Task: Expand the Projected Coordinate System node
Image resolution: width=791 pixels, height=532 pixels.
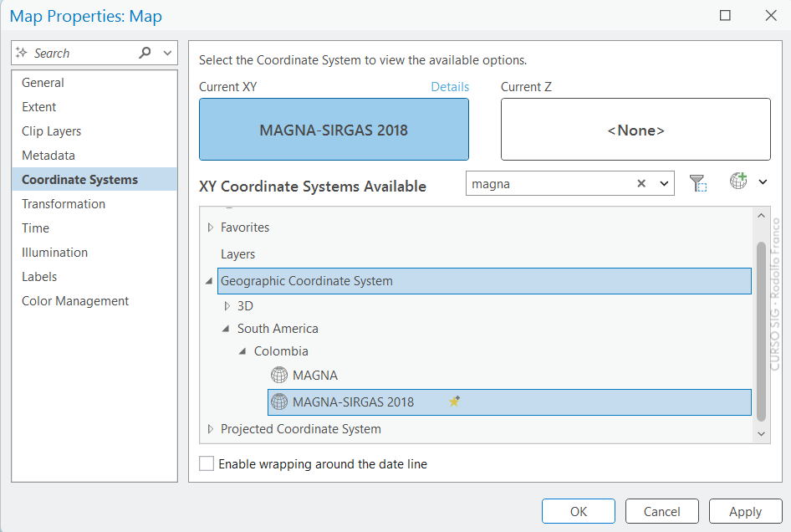Action: 211,429
